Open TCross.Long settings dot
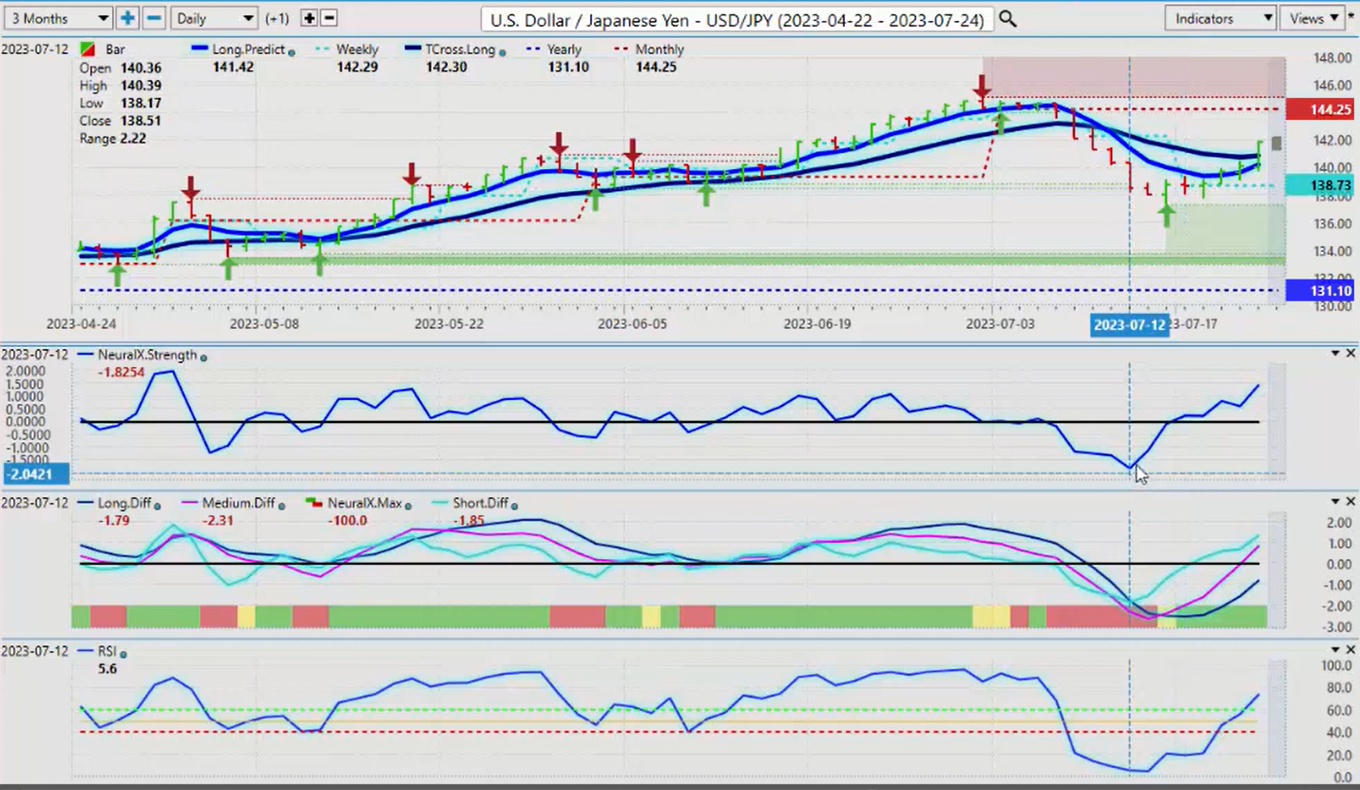This screenshot has height=790, width=1360. point(504,52)
